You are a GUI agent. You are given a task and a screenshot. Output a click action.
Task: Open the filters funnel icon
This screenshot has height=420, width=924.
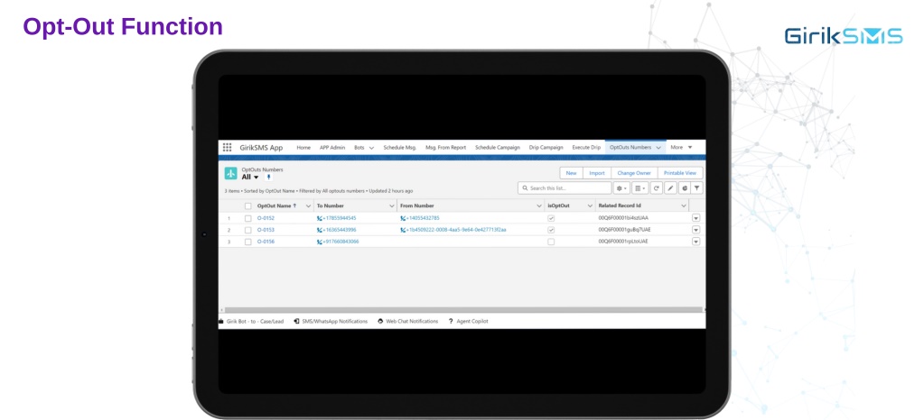tap(696, 188)
